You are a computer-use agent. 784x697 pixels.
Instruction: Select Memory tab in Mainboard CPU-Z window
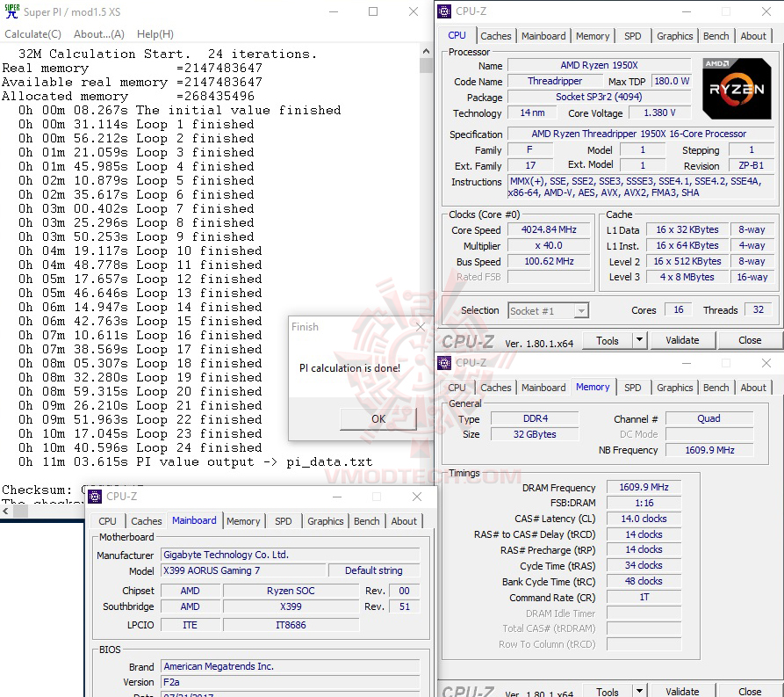(x=243, y=521)
